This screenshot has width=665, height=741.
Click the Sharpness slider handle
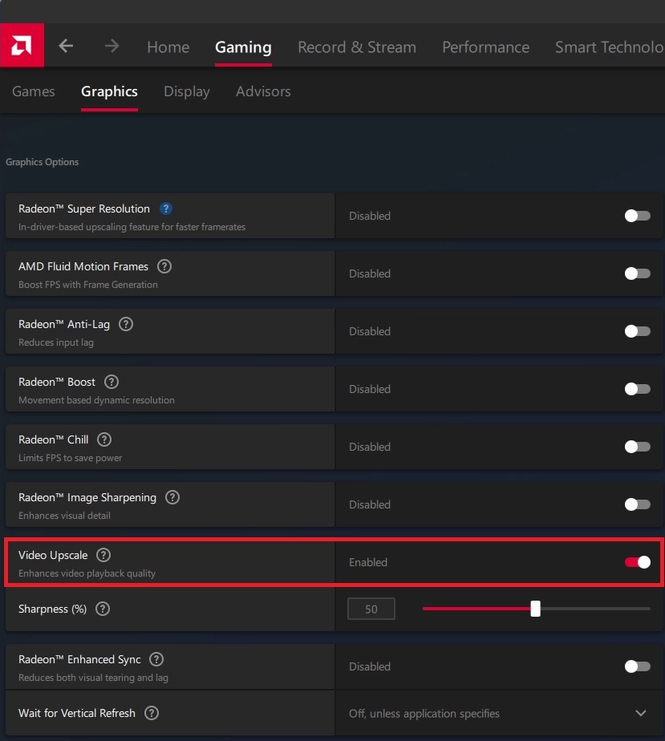[535, 609]
